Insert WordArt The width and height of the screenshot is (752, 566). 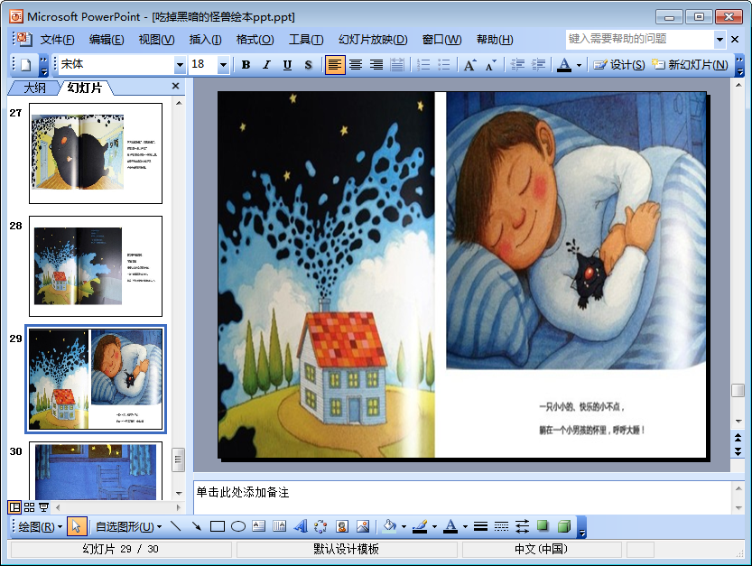(301, 526)
